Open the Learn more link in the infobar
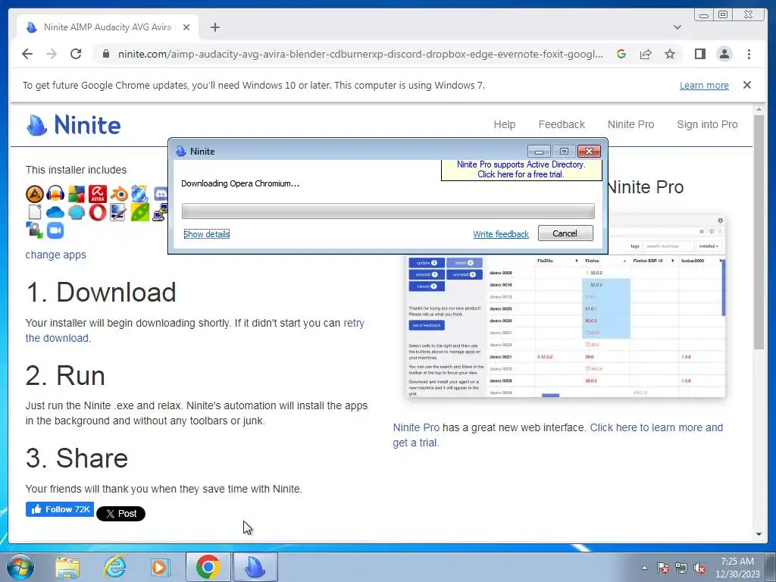776x582 pixels. 704,85
